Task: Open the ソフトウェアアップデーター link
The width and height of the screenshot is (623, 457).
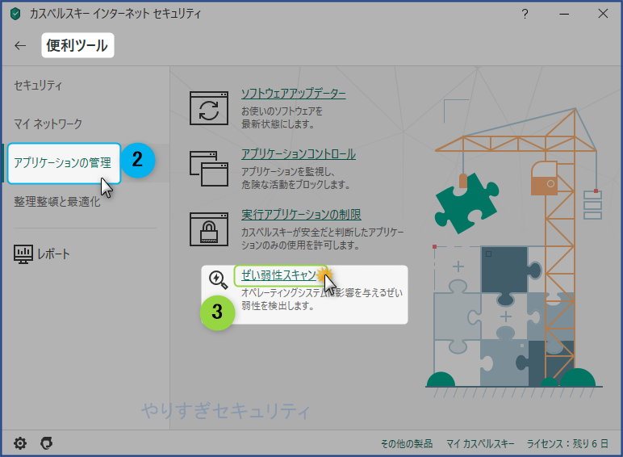Action: pos(293,94)
